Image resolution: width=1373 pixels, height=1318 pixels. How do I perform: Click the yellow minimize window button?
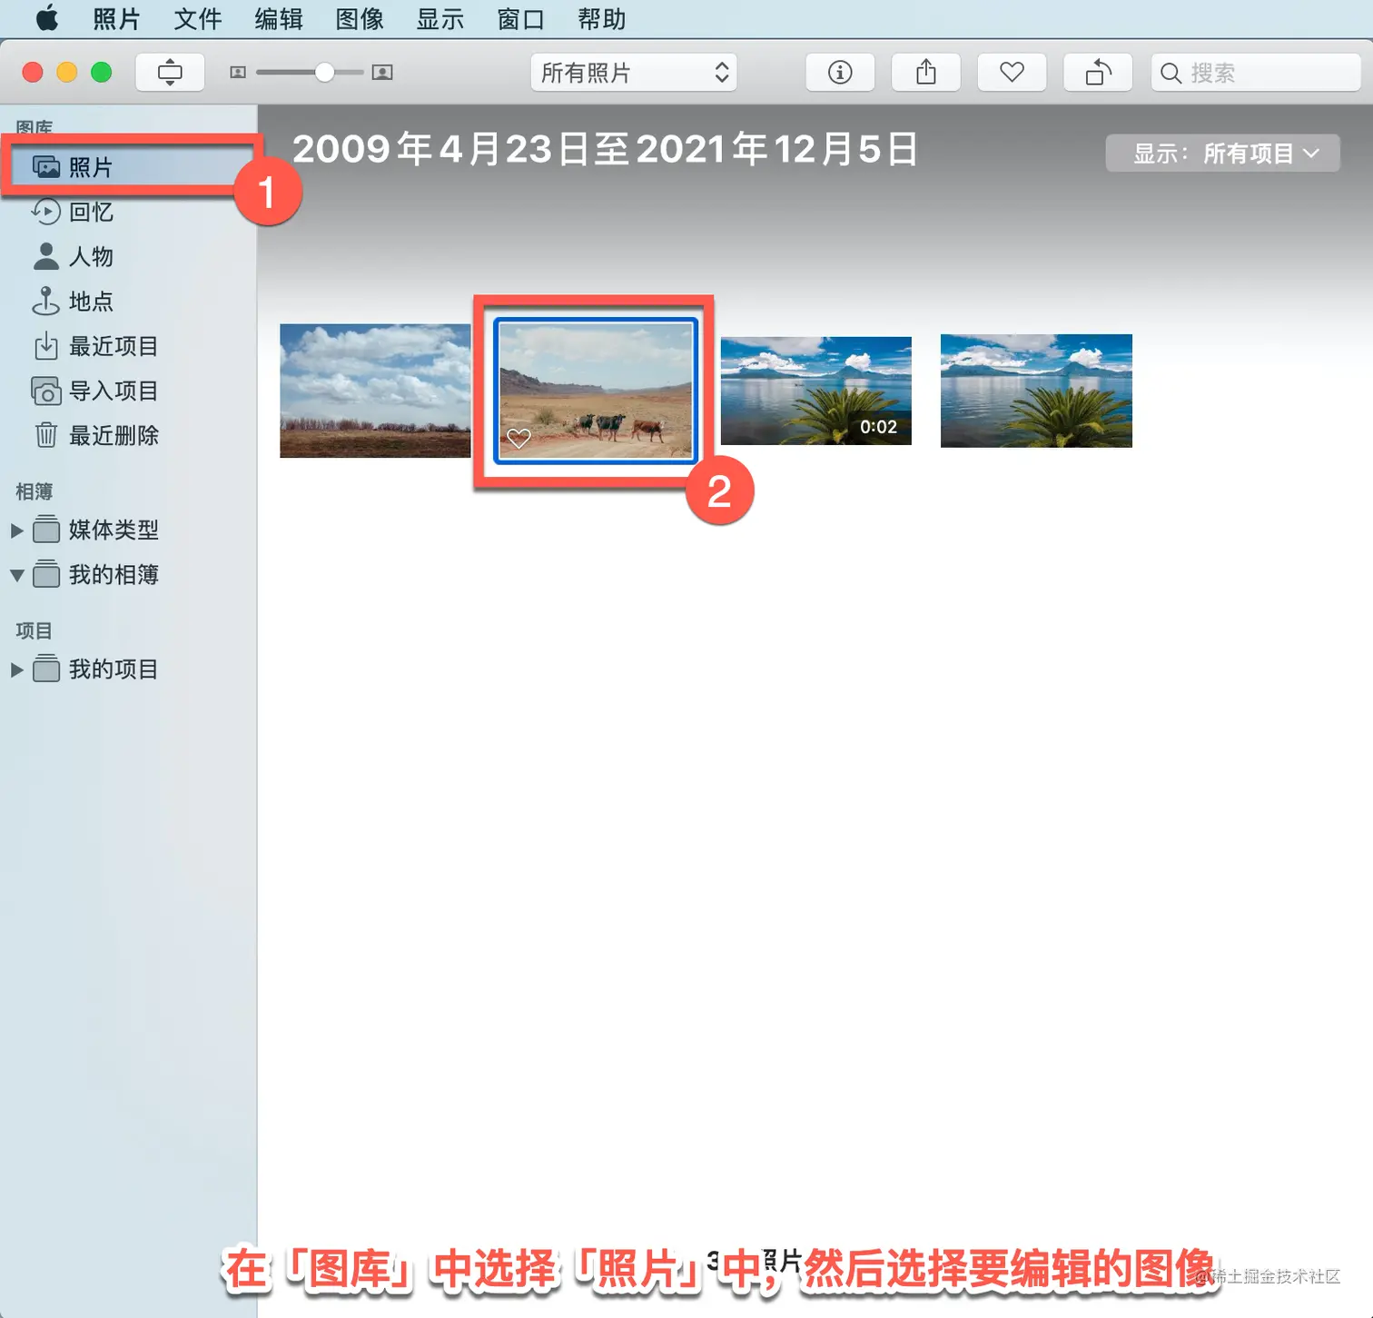(67, 73)
